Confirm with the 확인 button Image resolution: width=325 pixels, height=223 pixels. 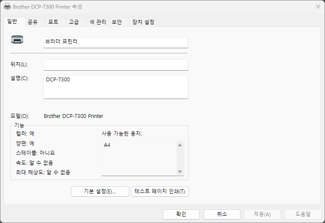click(181, 214)
